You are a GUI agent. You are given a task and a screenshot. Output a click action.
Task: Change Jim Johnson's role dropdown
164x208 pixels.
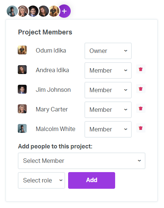click(108, 90)
